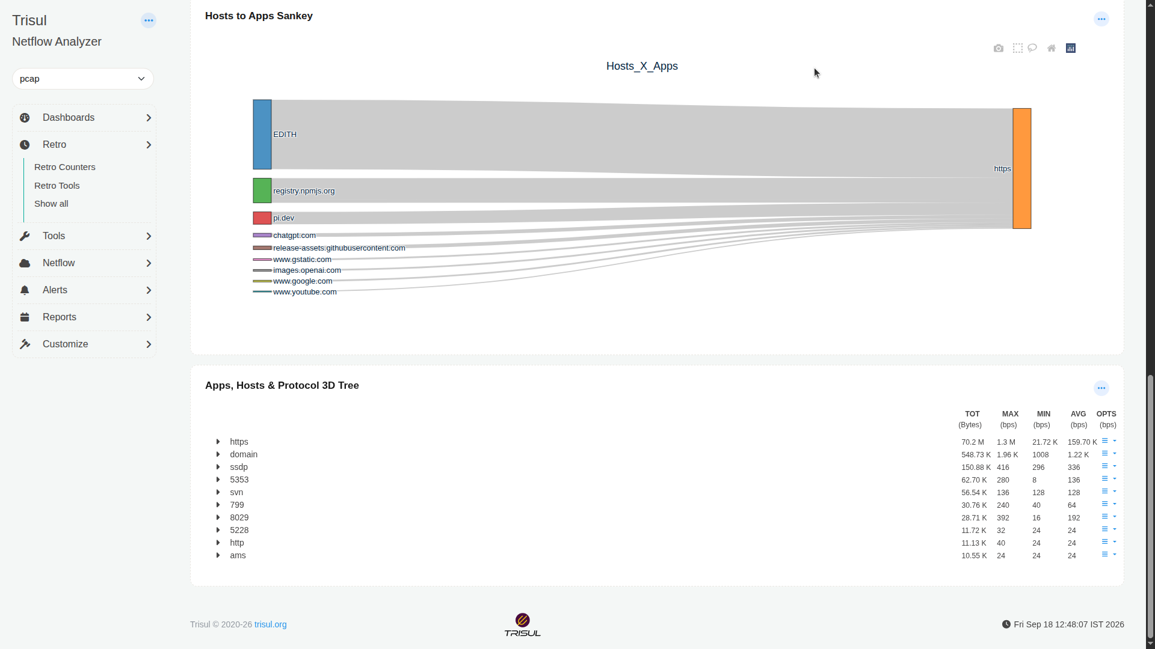Click the blue EDITH node in Sankey

click(x=262, y=135)
